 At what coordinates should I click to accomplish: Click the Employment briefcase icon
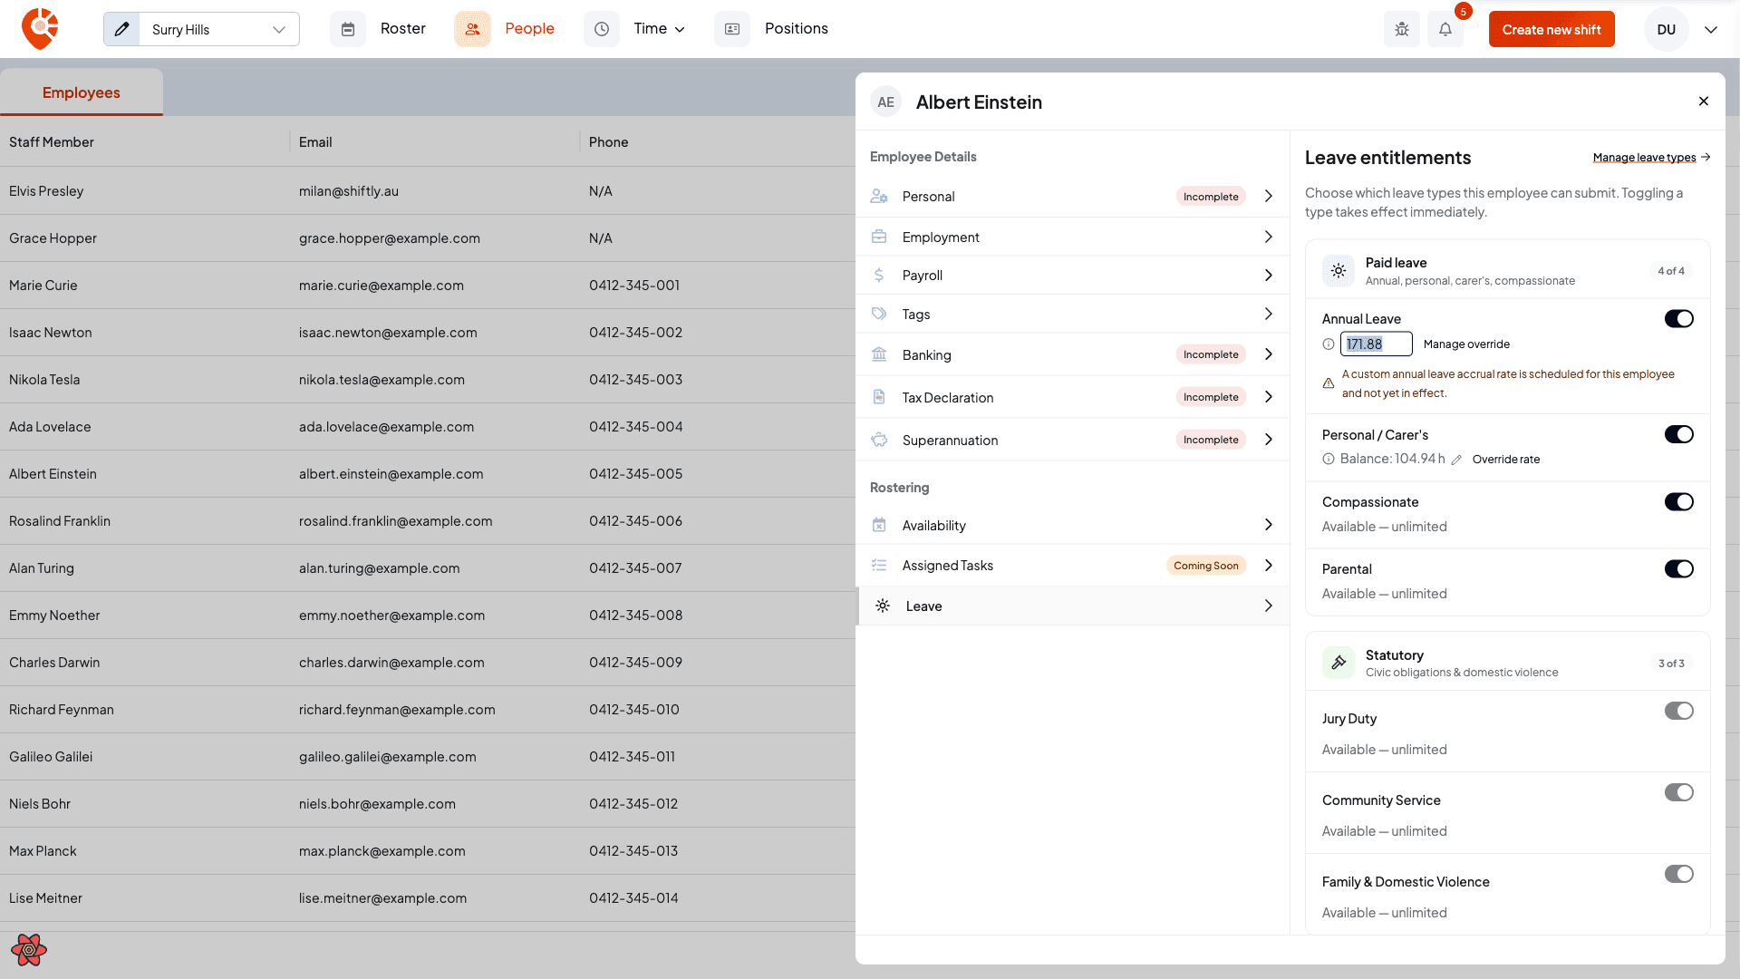879,237
